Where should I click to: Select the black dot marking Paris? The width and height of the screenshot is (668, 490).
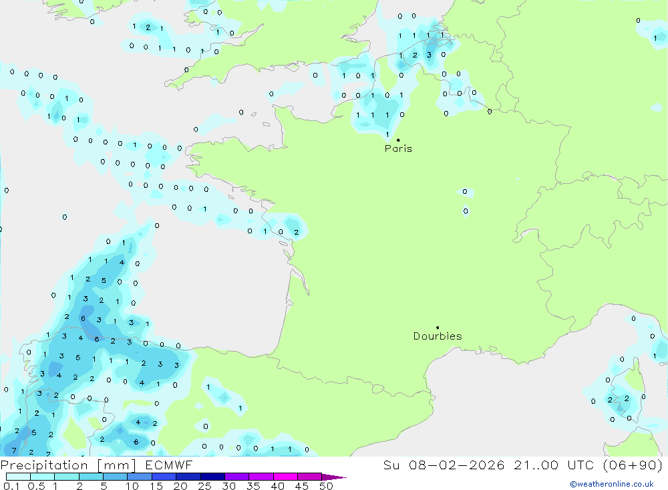[x=398, y=140]
